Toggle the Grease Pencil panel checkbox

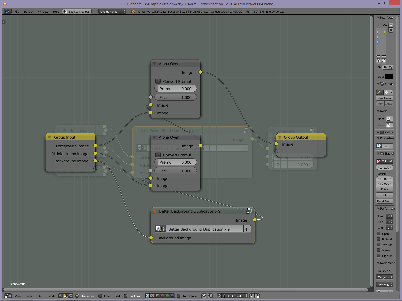click(x=382, y=84)
